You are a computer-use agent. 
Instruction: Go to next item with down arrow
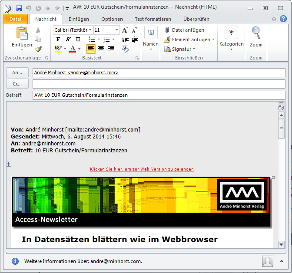pos(57,8)
